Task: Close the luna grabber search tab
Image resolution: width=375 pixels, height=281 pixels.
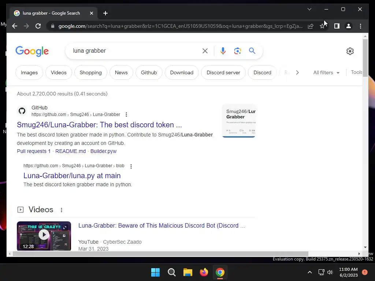Action: click(x=91, y=13)
